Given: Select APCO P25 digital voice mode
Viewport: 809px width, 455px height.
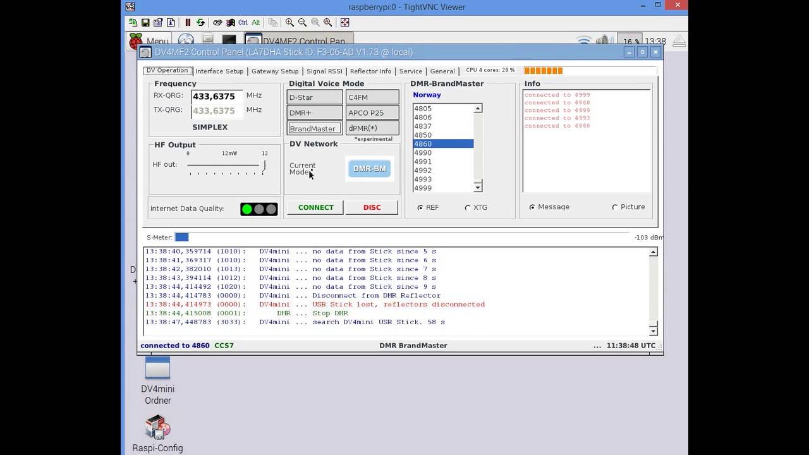Looking at the screenshot, I should [x=372, y=112].
